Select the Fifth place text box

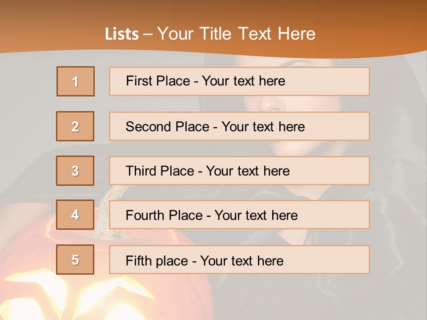coord(239,260)
